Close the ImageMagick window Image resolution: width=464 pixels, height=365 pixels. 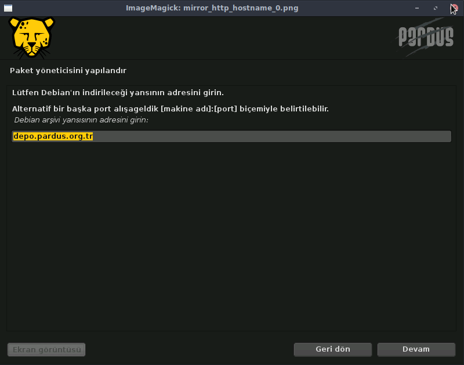click(x=454, y=8)
